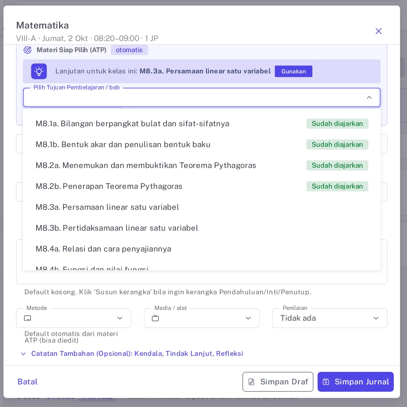
Task: Open the Metode dropdown
Action: pyautogui.click(x=73, y=318)
